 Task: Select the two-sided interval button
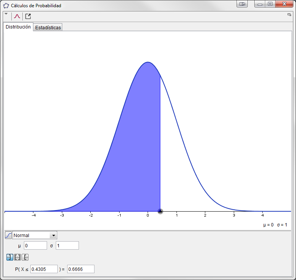pos(17,257)
